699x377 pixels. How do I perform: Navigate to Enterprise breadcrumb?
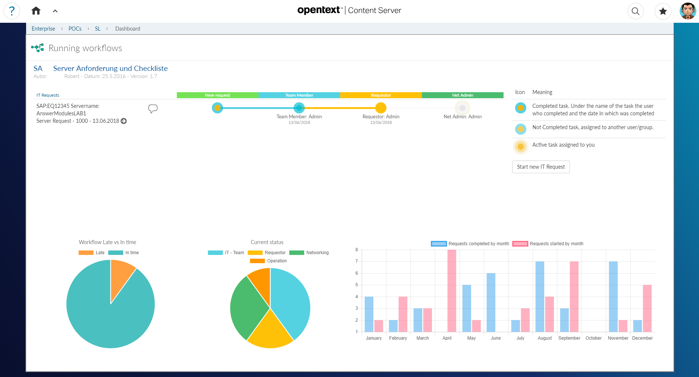point(43,29)
